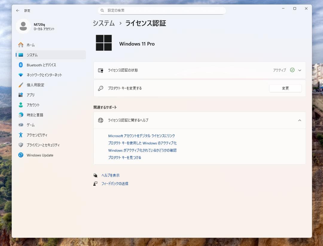
Task: Click the アクセシビリティ icon
Action: 20,135
